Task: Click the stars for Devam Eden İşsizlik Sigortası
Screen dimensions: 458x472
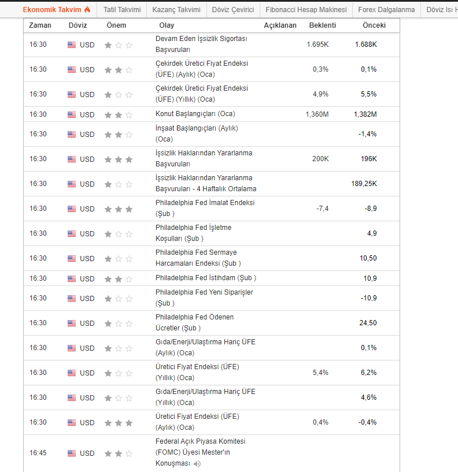Action: tap(118, 45)
